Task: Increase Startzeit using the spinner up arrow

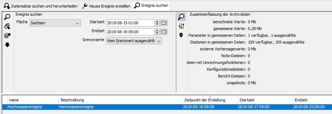Action: pos(157,21)
